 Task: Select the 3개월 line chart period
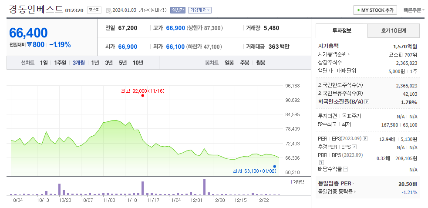click(79, 63)
